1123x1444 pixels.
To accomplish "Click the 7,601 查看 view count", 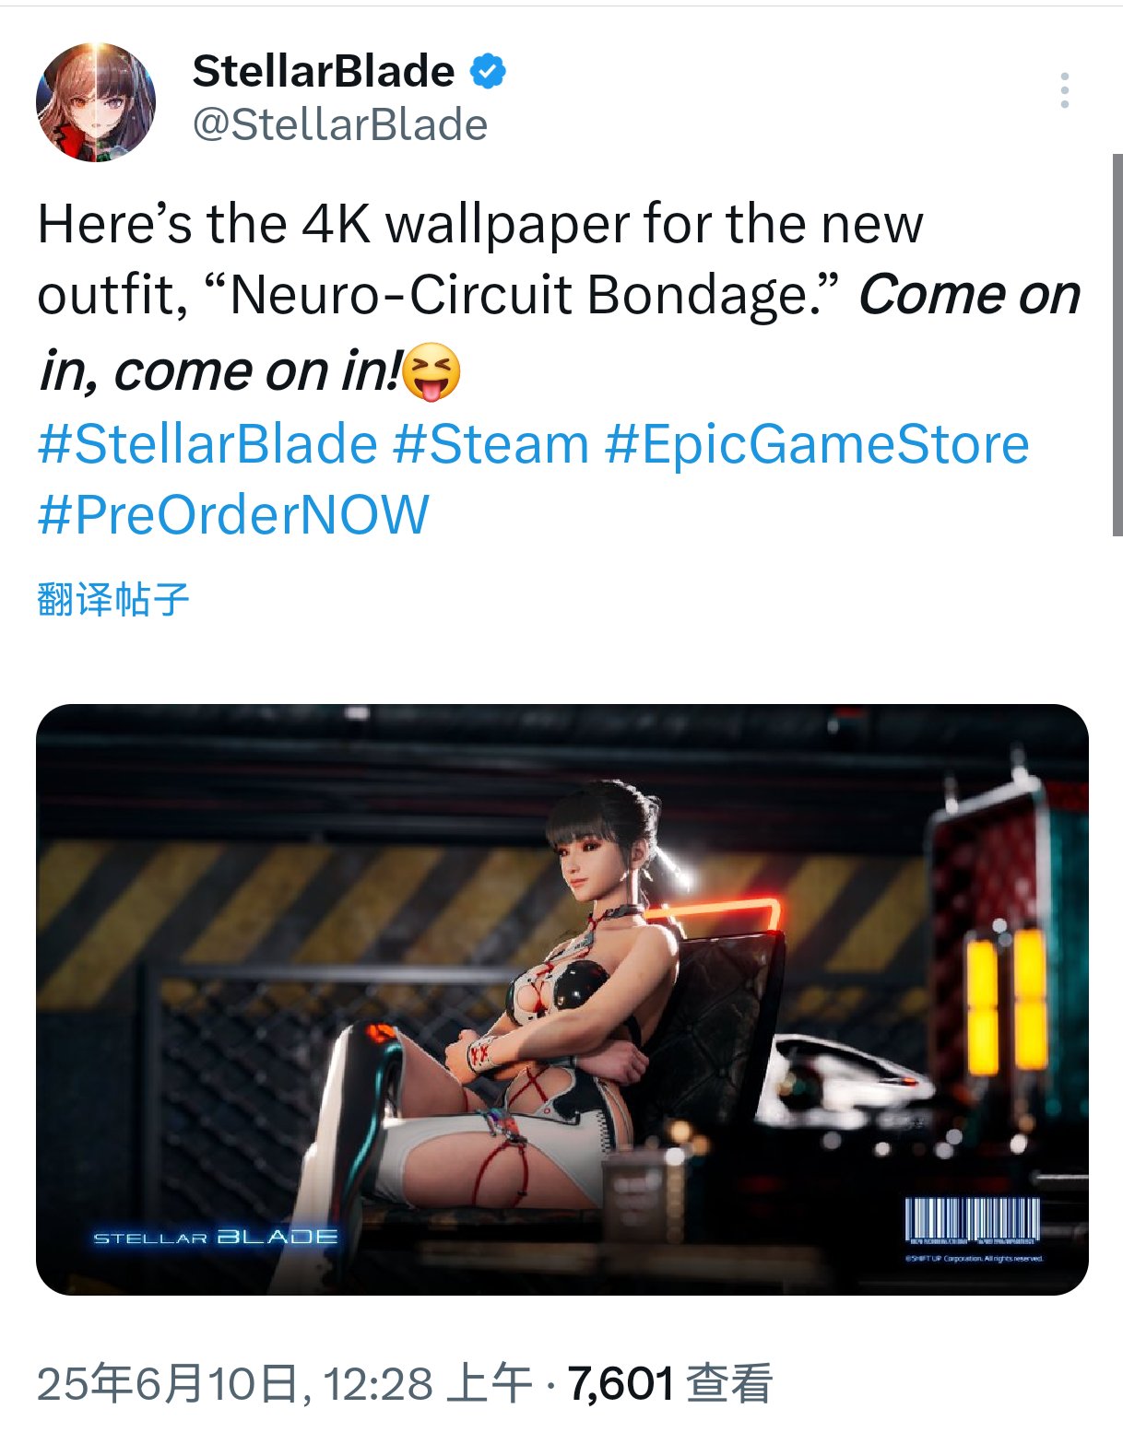I will click(669, 1384).
